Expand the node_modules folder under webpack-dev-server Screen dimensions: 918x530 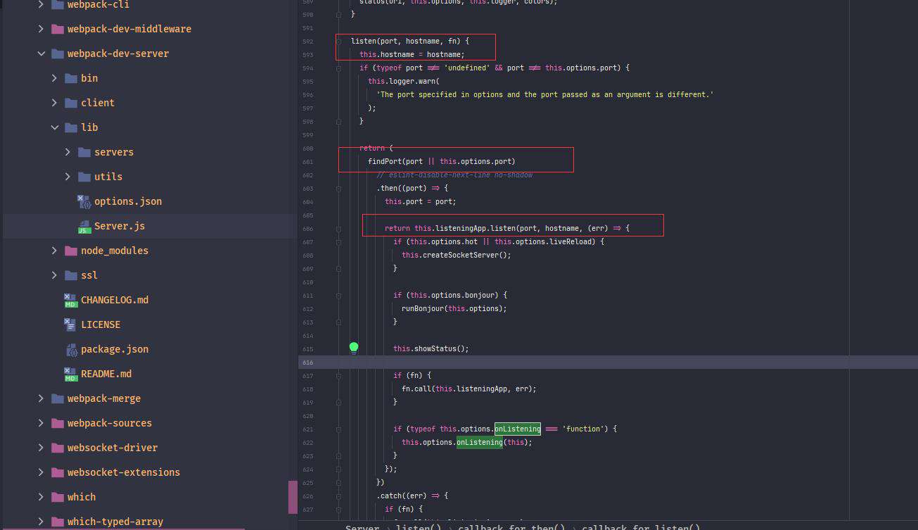[54, 251]
